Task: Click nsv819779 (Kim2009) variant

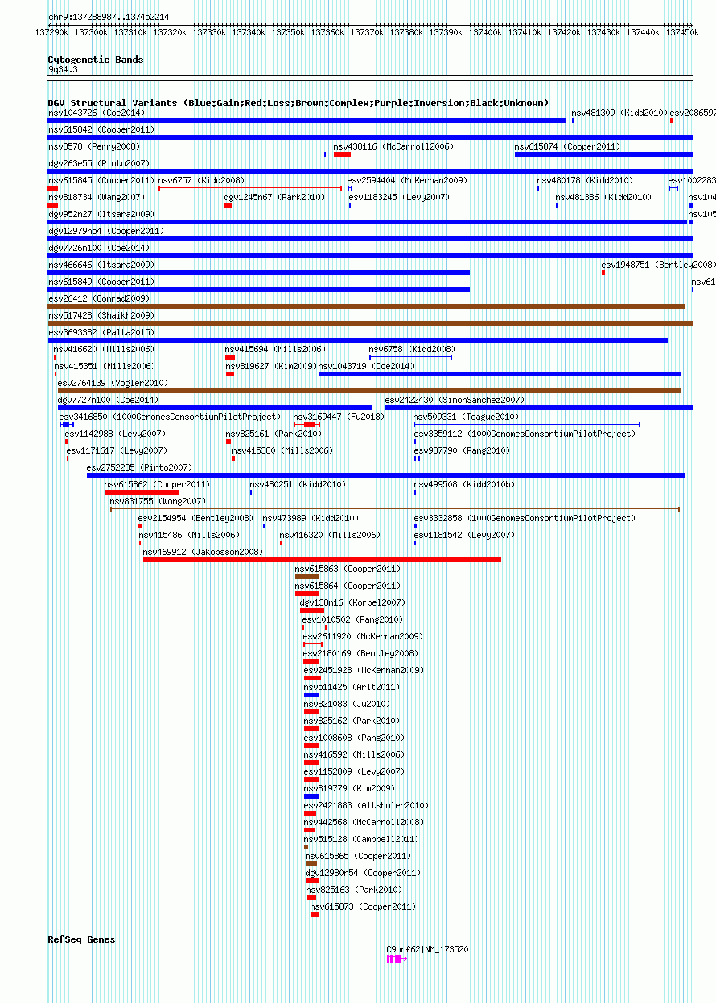Action: coord(349,788)
